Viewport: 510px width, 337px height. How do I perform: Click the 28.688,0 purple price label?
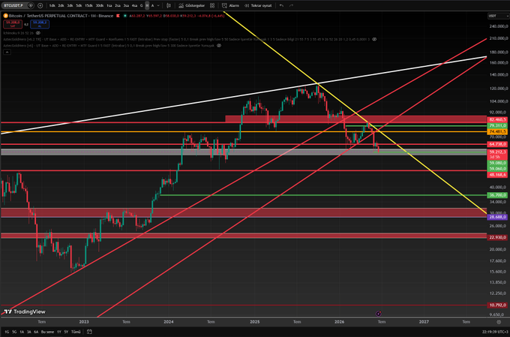497,217
